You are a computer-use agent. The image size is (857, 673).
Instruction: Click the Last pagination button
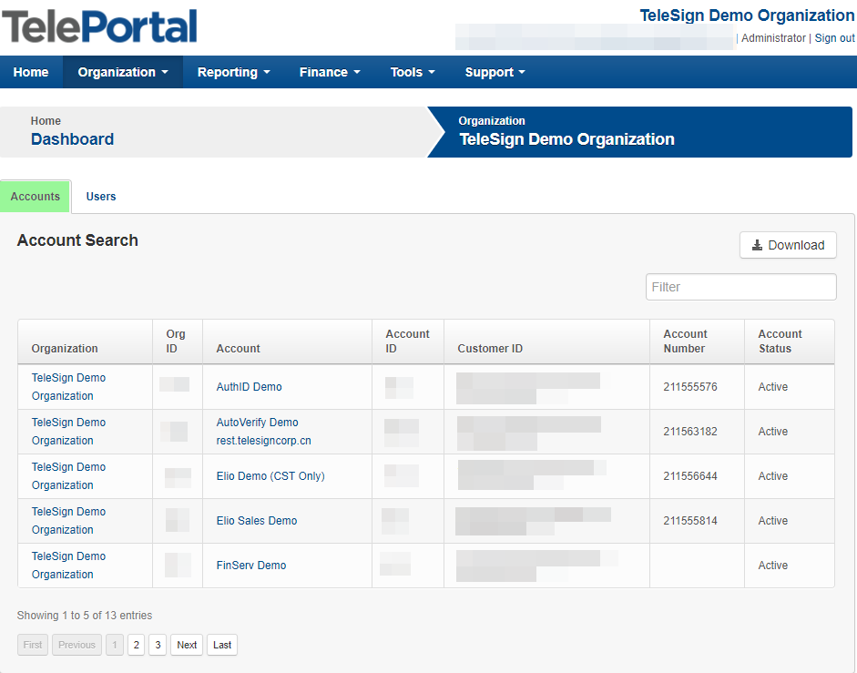click(221, 645)
